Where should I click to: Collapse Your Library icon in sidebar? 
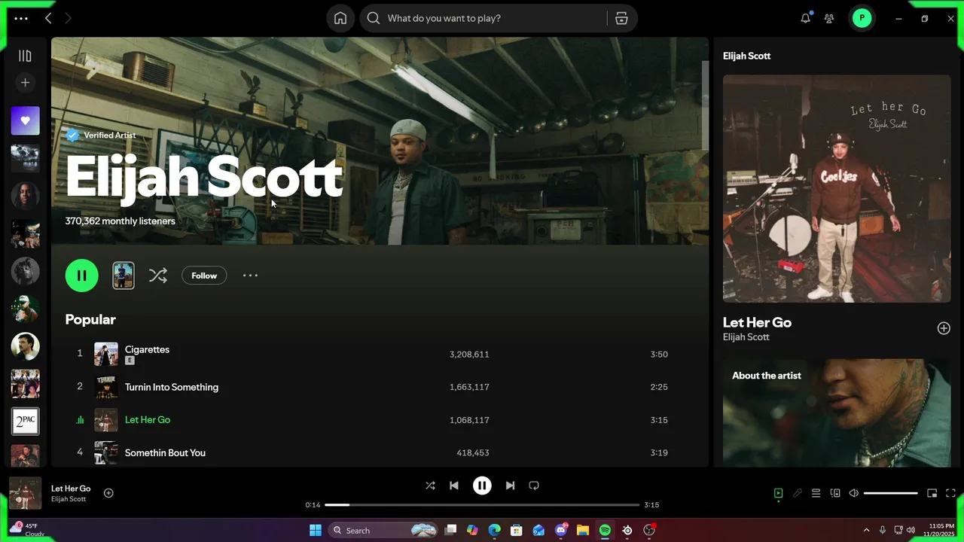tap(25, 56)
